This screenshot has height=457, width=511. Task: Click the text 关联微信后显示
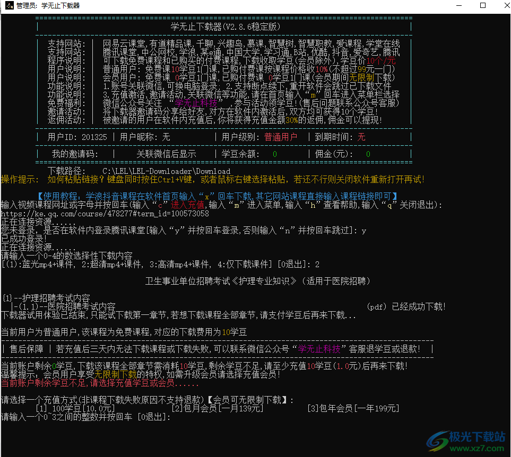166,154
